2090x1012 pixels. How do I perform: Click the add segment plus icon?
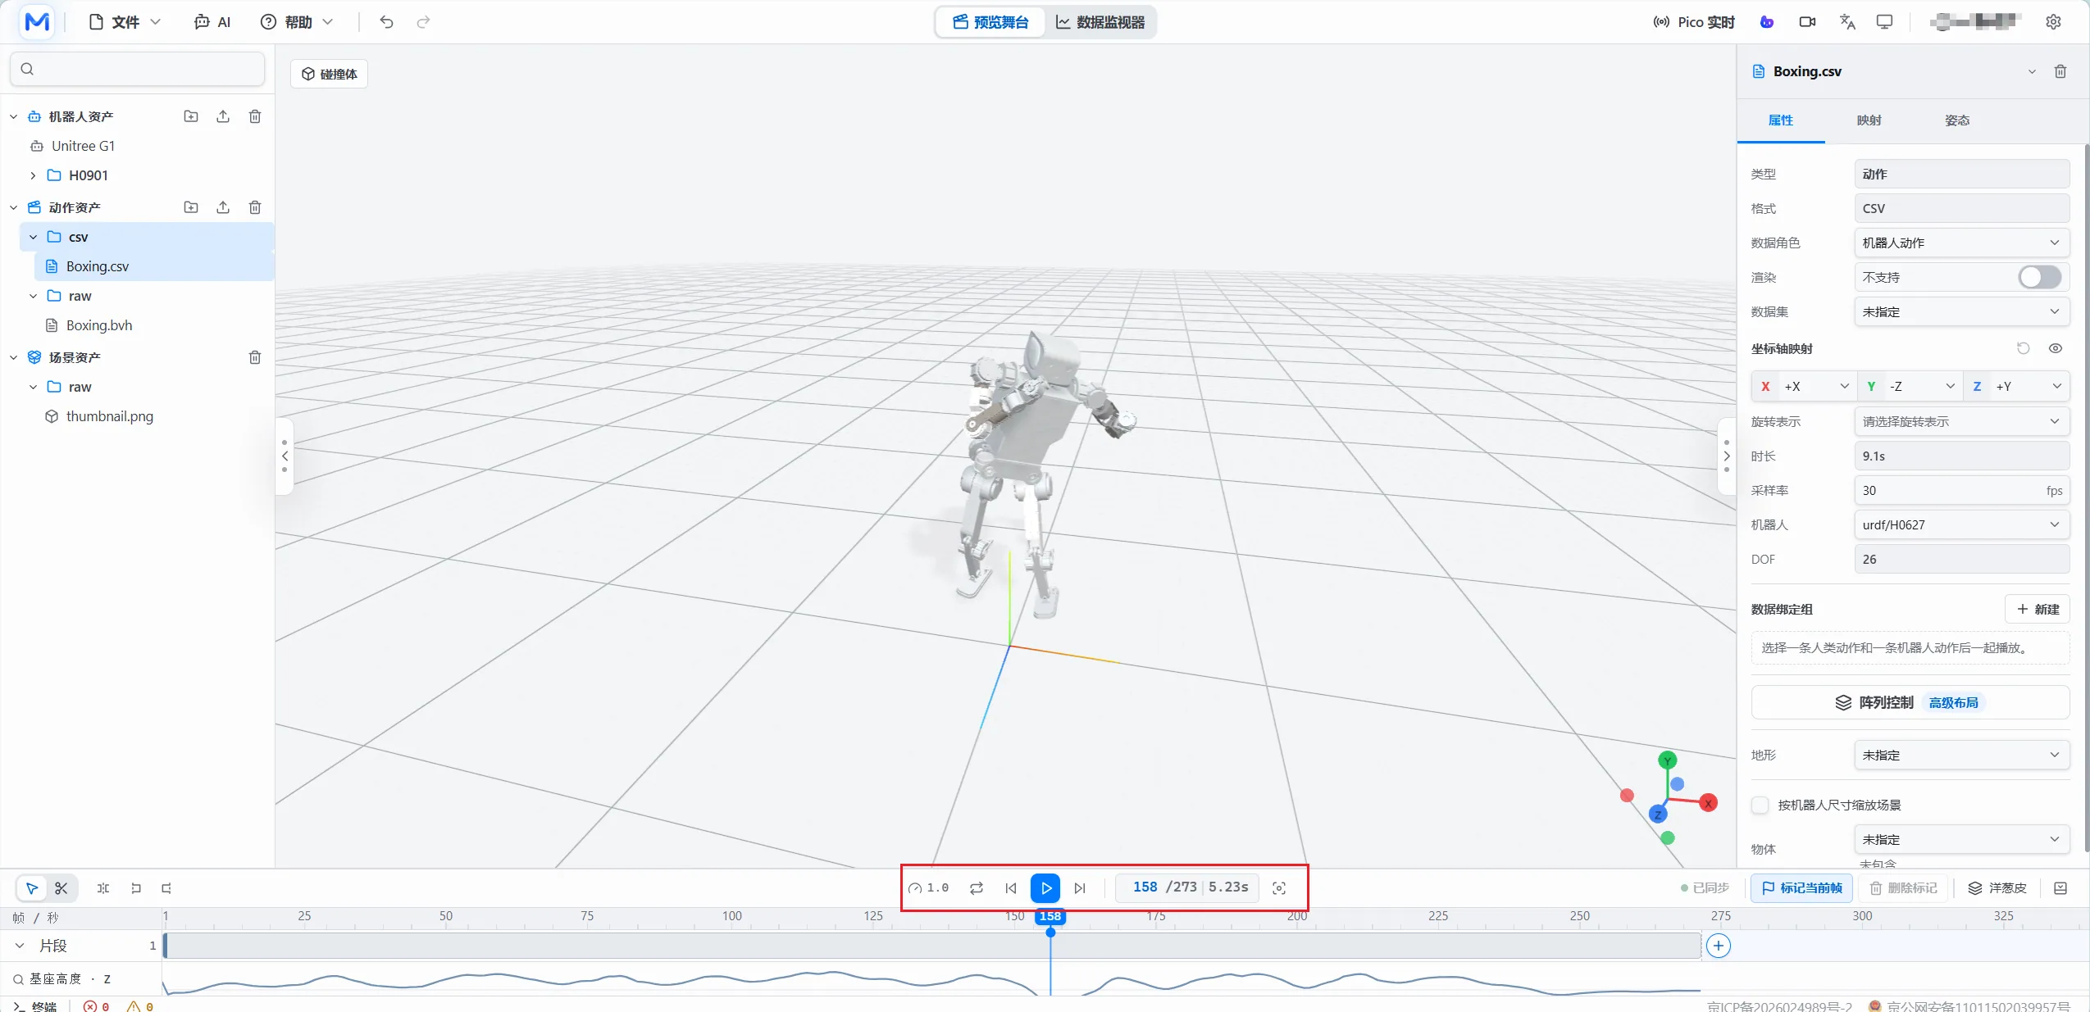click(x=1719, y=946)
